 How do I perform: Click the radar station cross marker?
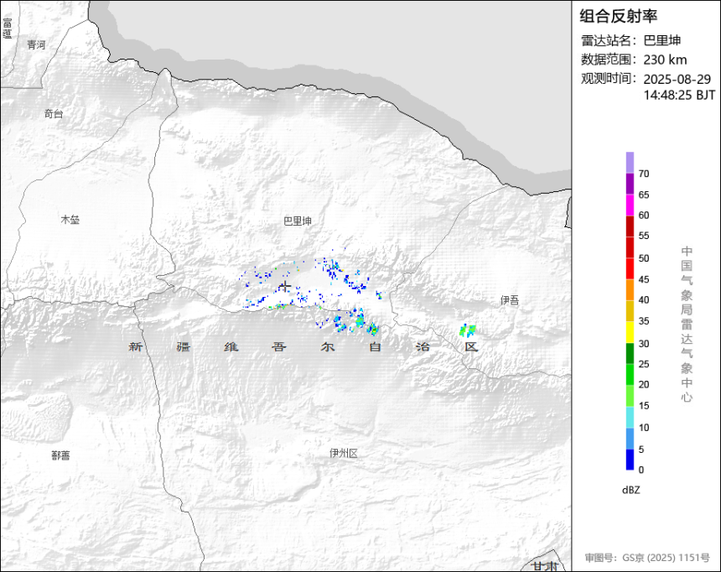coord(285,286)
